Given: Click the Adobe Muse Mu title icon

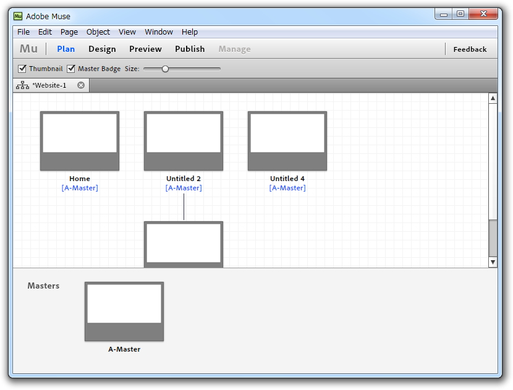Looking at the screenshot, I should [18, 16].
